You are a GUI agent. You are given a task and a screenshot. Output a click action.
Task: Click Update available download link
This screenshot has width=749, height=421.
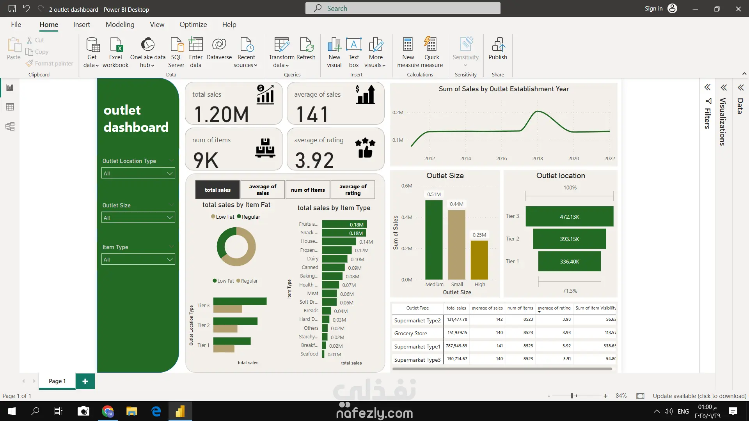pyautogui.click(x=699, y=396)
